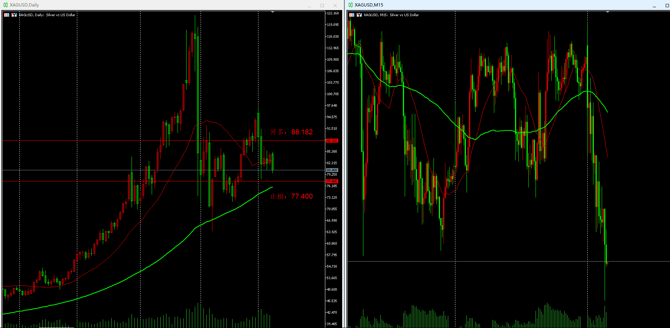Image resolution: width=670 pixels, height=328 pixels.
Task: Maximize the XAGUSD,Daily chart window
Action: click(322, 5)
